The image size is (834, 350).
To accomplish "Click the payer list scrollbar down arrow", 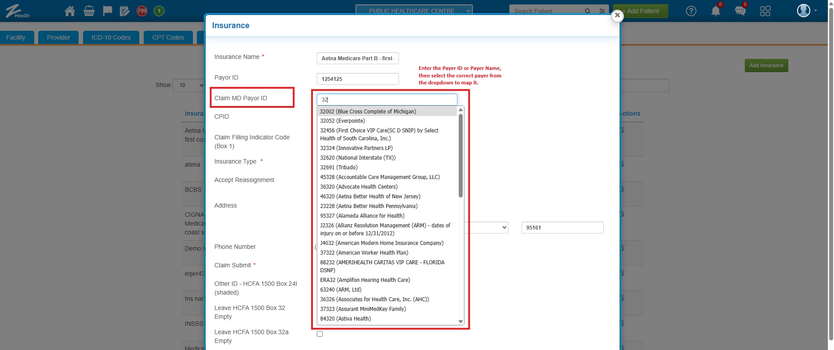I will (x=461, y=321).
